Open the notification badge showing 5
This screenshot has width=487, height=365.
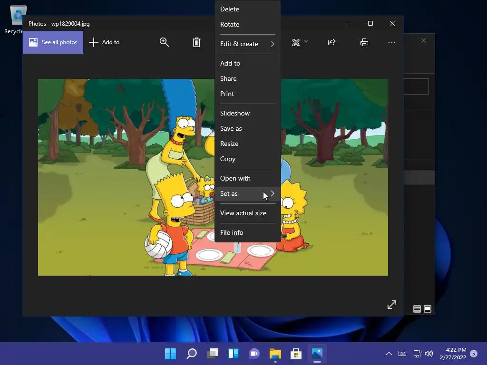[474, 354]
